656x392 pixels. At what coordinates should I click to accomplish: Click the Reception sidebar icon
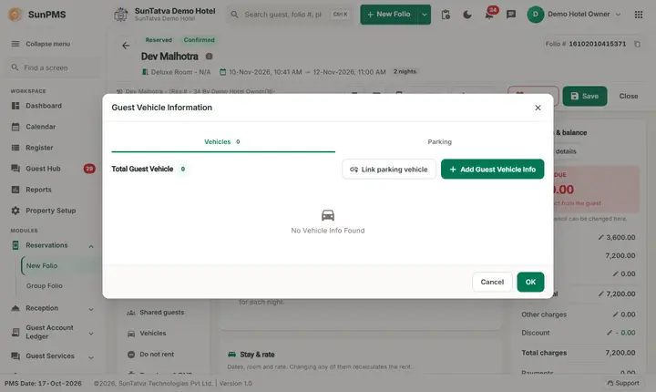pos(15,309)
